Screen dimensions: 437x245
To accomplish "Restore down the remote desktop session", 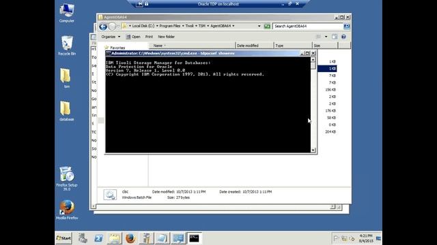I will 290,4.
